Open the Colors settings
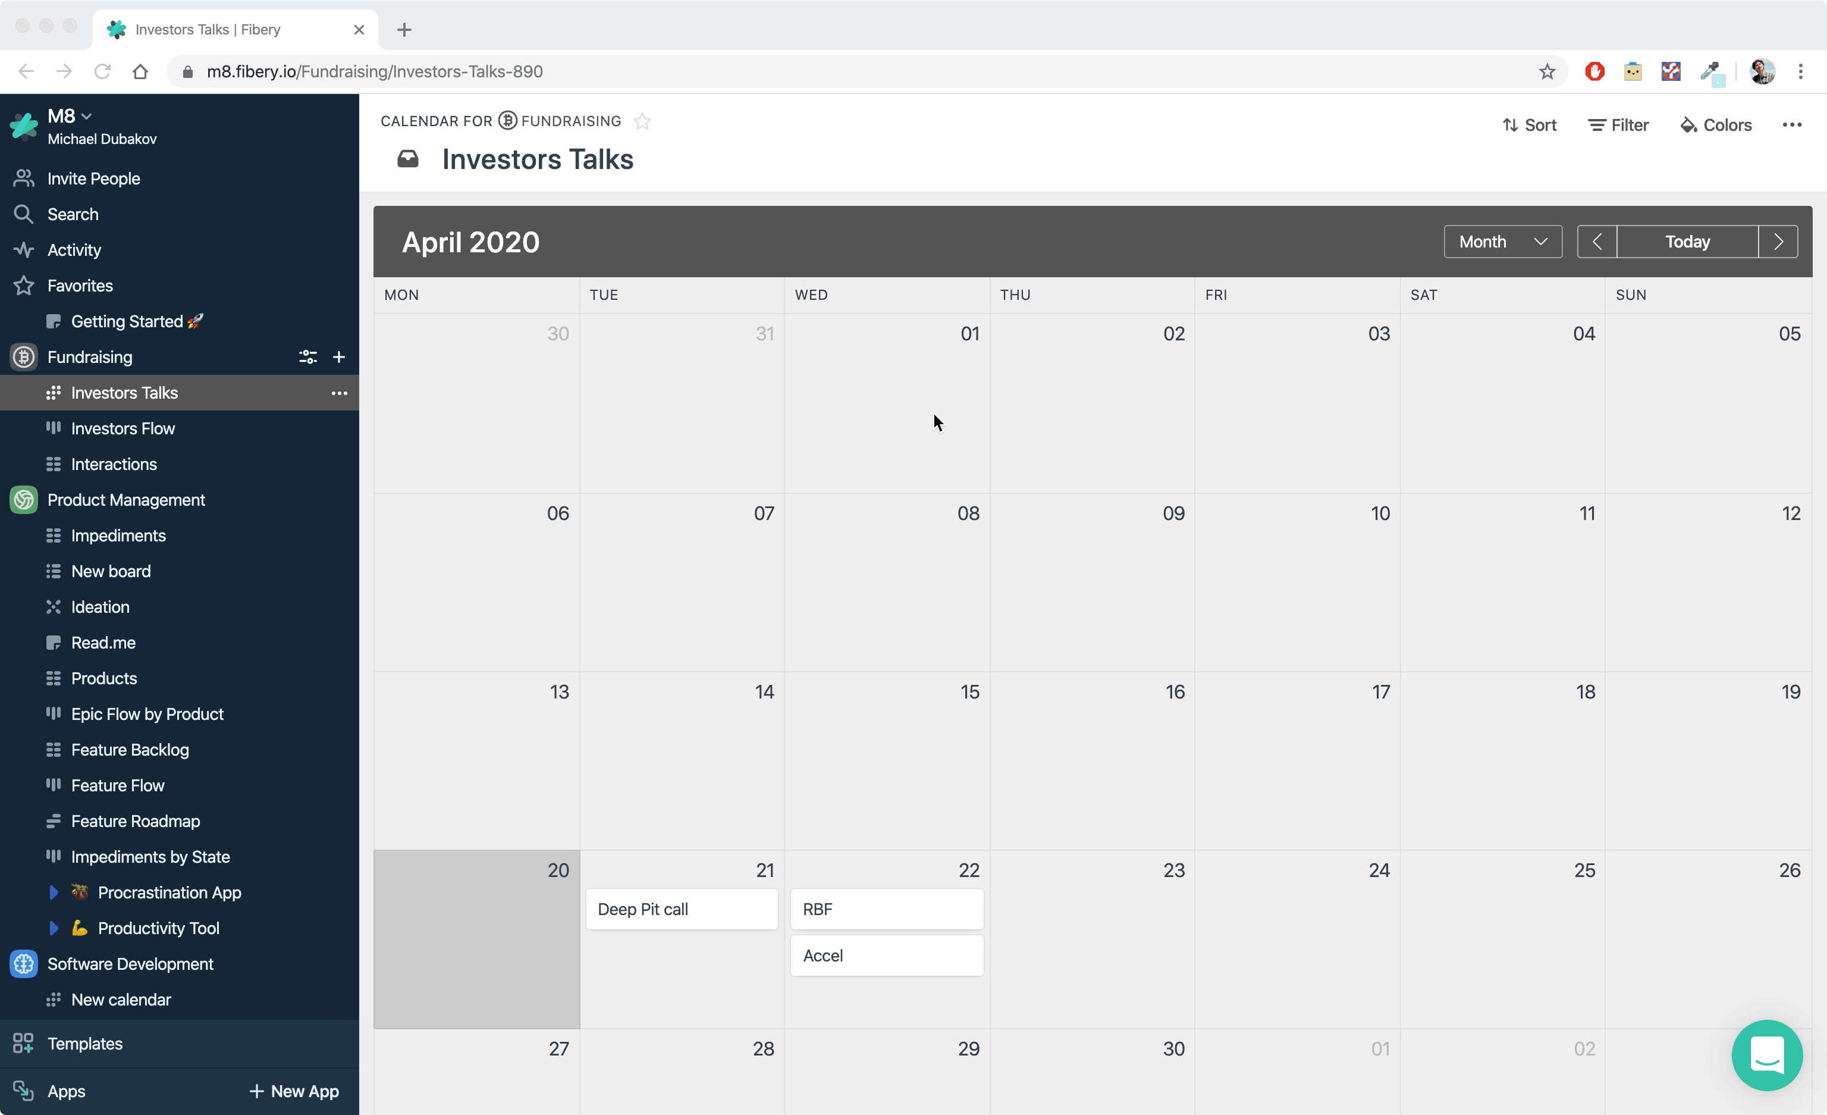Image resolution: width=1827 pixels, height=1115 pixels. pos(1715,124)
